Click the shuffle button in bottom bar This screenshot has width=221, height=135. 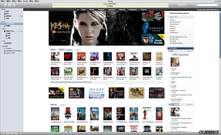point(10,133)
